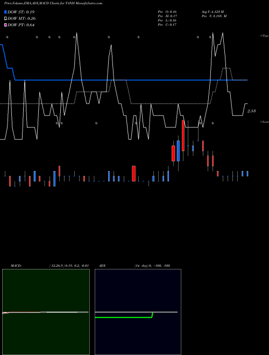This screenshot has width=269, height=355.
Task: Click the 'Pre L: 0.16' low value
Action: [x=167, y=20]
